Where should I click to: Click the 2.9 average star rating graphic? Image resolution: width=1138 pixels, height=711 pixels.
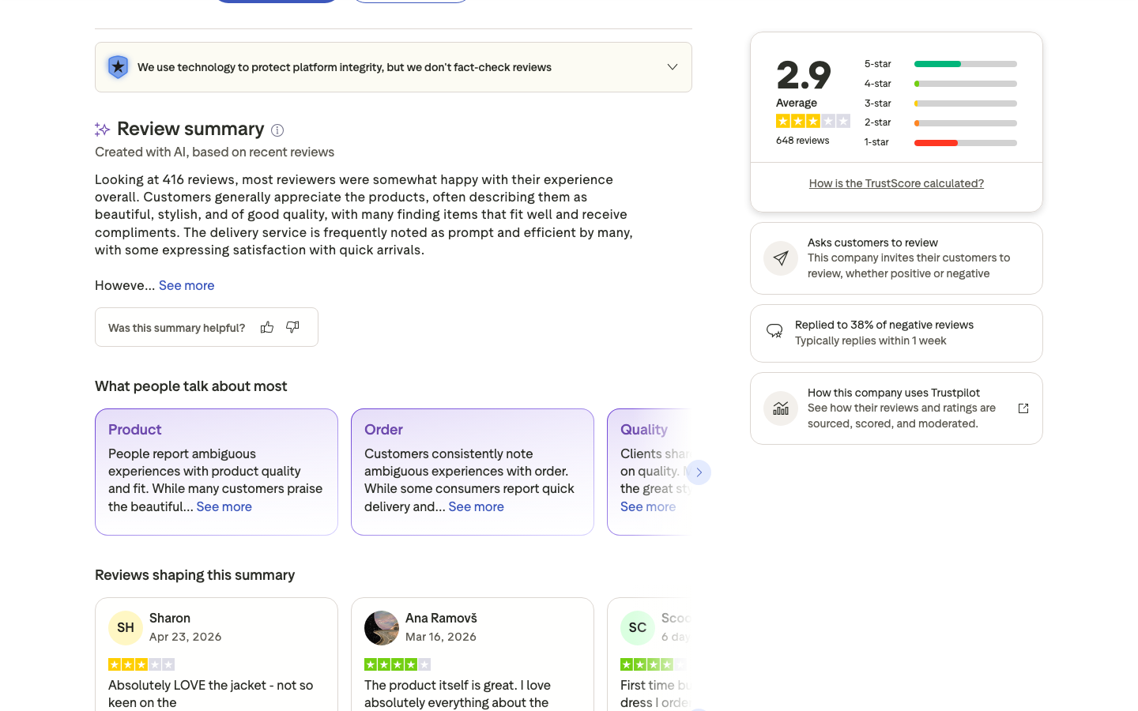pyautogui.click(x=813, y=121)
